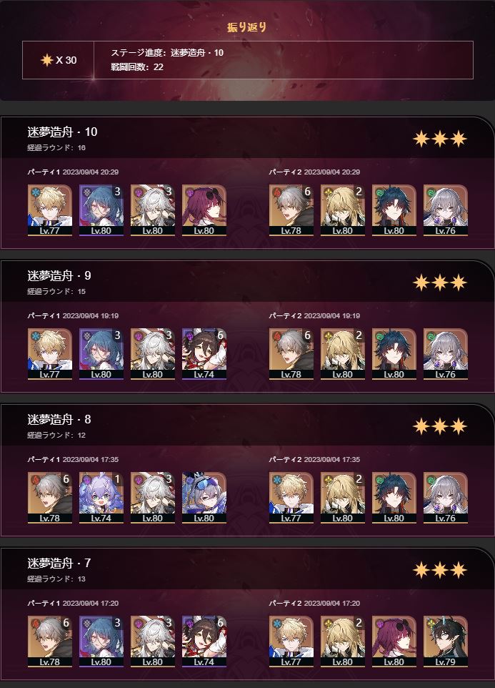Image resolution: width=495 pixels, height=688 pixels.
Task: Click the white-haired Lv.80 character in 迷夢造舟・8 party 1
Action: click(x=153, y=498)
